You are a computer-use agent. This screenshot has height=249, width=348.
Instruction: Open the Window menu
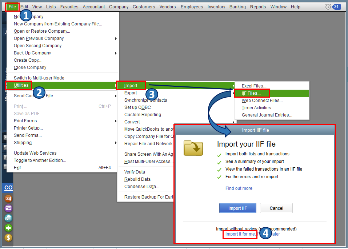[x=278, y=7]
